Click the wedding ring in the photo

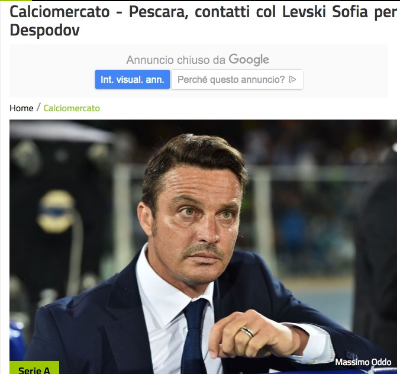point(247,331)
